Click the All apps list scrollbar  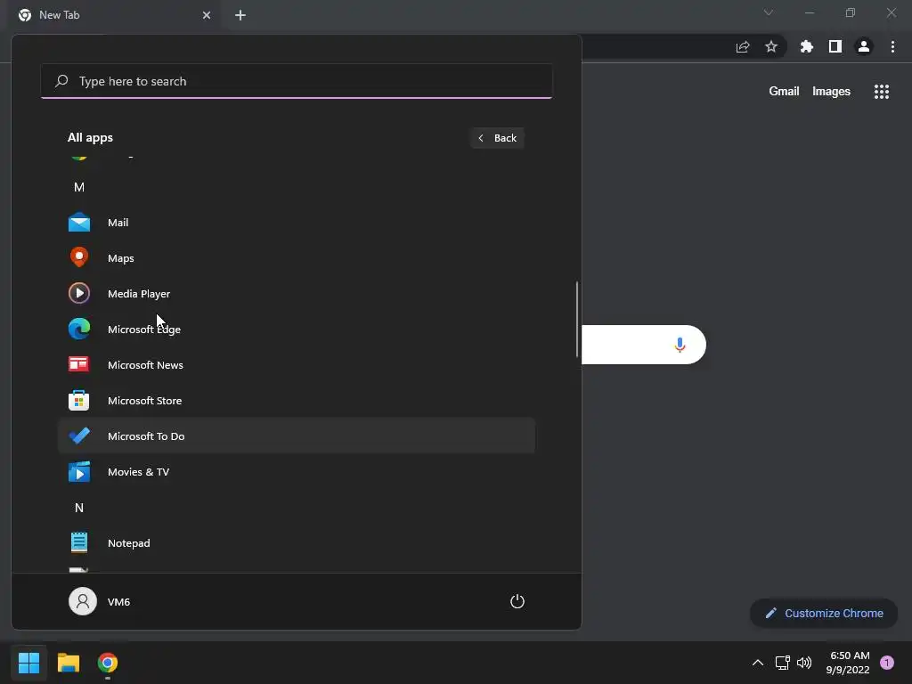point(577,319)
